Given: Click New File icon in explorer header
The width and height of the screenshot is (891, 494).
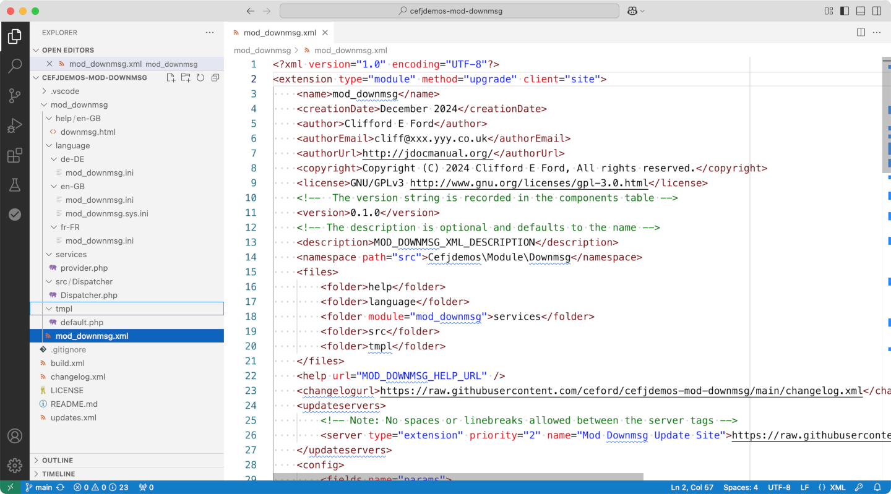Looking at the screenshot, I should tap(171, 78).
